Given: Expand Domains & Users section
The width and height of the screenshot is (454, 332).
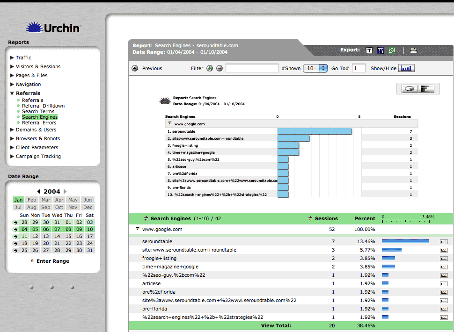Looking at the screenshot, I should (x=12, y=130).
